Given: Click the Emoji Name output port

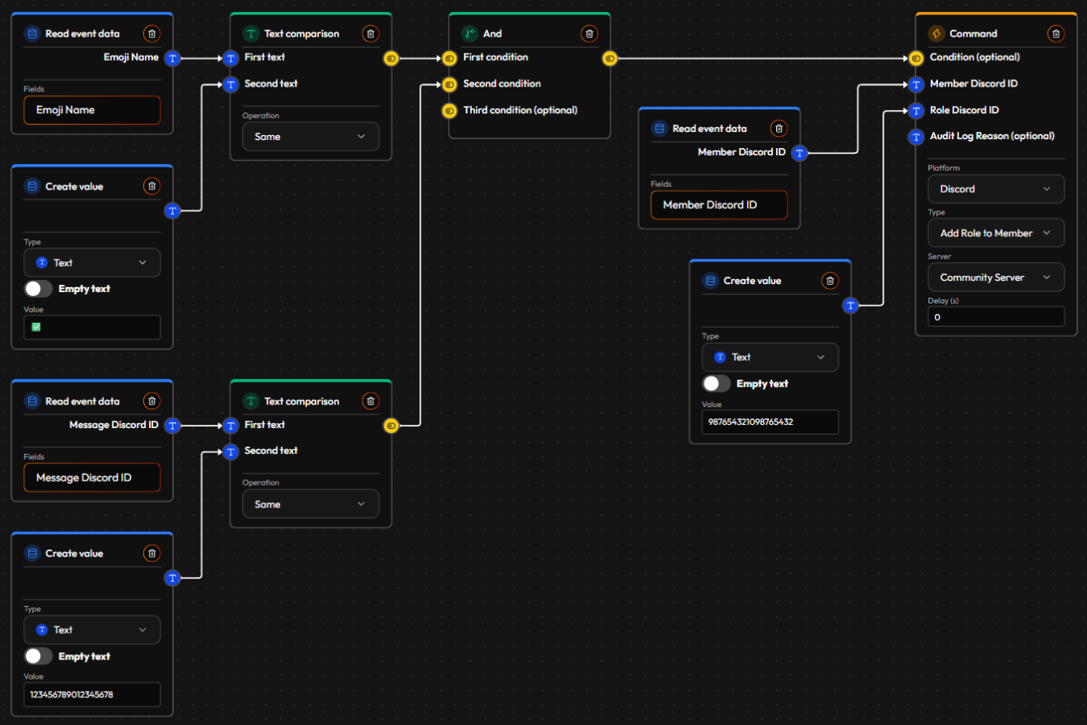Looking at the screenshot, I should click(x=172, y=58).
